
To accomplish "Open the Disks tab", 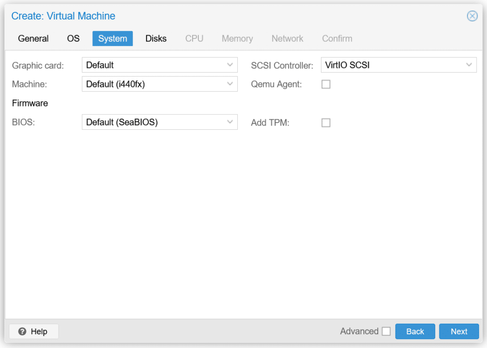I will tap(156, 39).
